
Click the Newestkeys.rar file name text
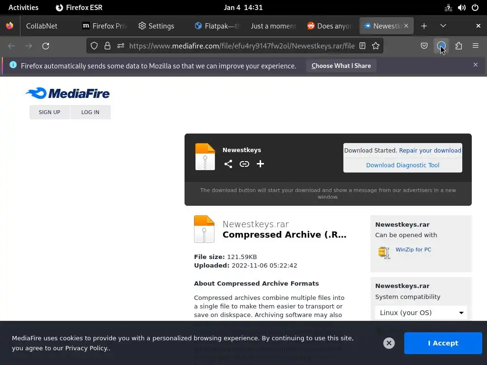pos(255,224)
